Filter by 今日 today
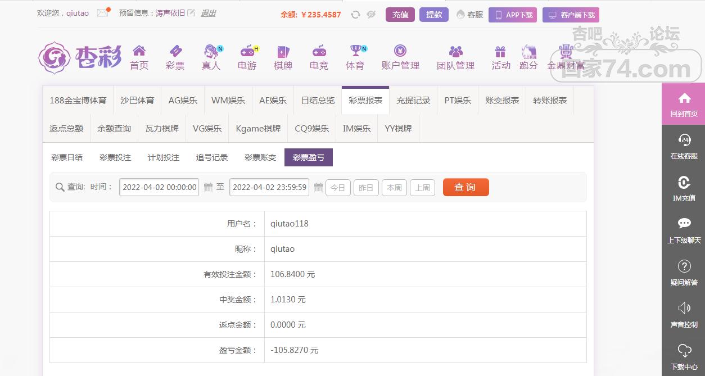The width and height of the screenshot is (705, 376). (338, 188)
